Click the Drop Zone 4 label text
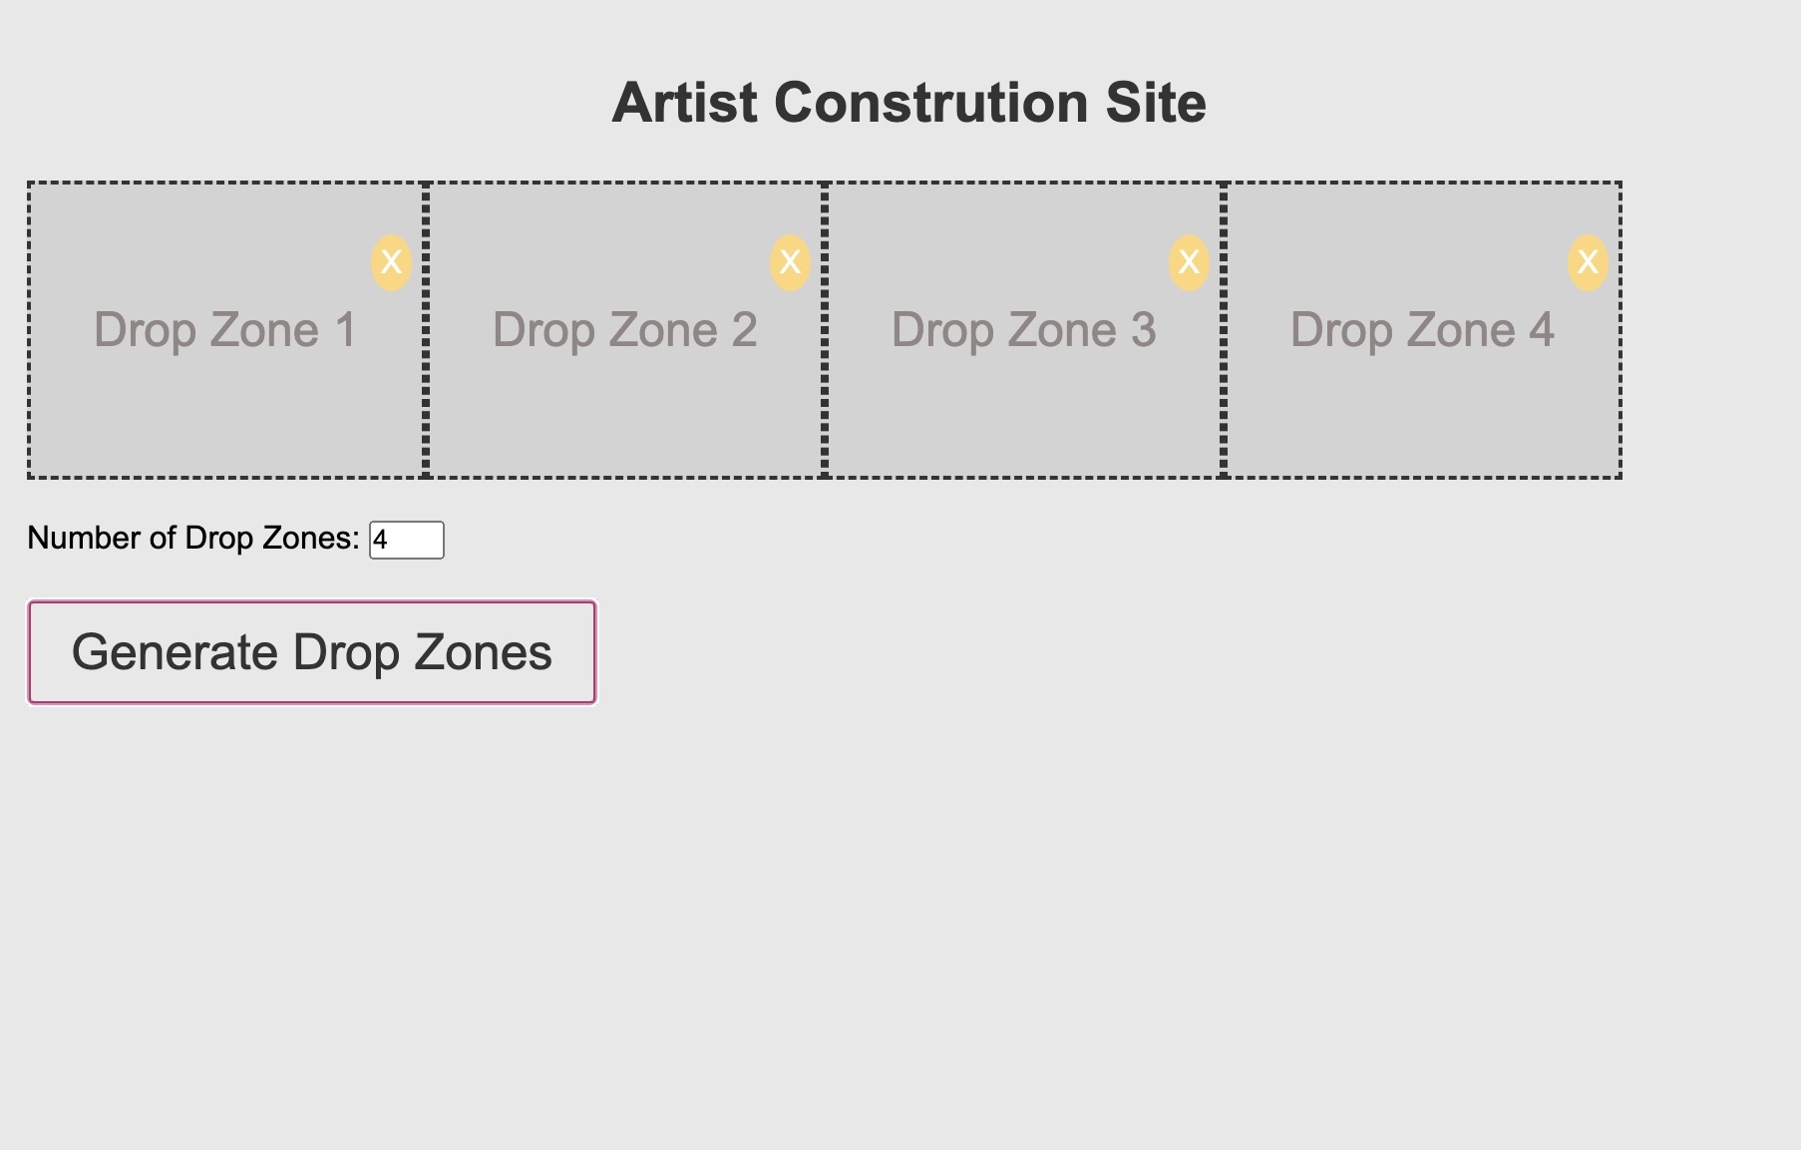 pyautogui.click(x=1422, y=330)
